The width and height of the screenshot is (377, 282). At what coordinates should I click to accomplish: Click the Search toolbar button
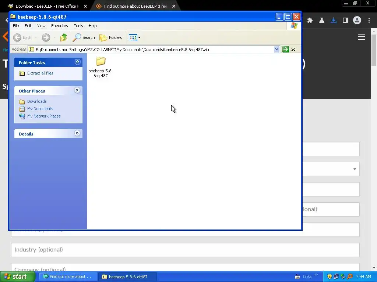(x=84, y=37)
